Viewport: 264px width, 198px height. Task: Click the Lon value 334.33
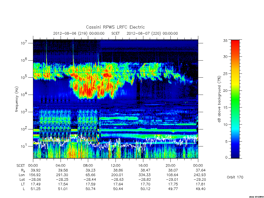pos(145,175)
